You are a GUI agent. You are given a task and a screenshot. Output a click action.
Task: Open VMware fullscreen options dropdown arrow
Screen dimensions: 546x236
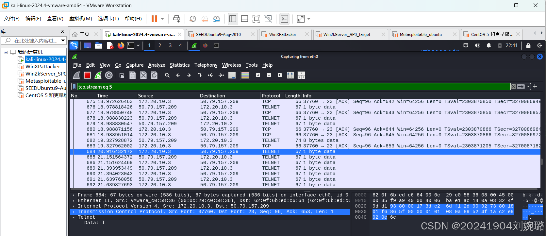click(309, 19)
